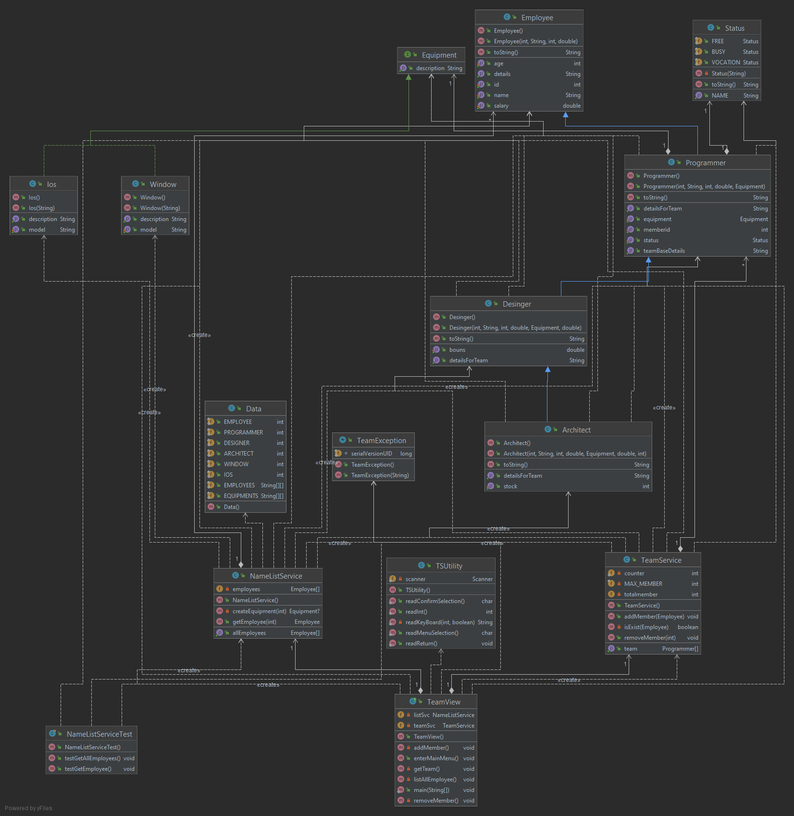The image size is (794, 816).
Task: Click the green visibility lock on Employee toString
Action: [488, 52]
